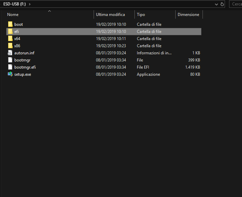Click the size value 1 KB
Screen dimensions: 242x197
click(x=196, y=53)
